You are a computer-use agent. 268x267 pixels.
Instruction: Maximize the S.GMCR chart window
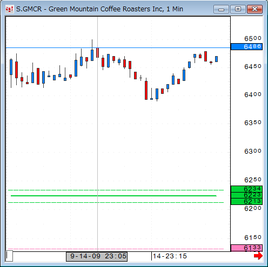tap(238, 9)
